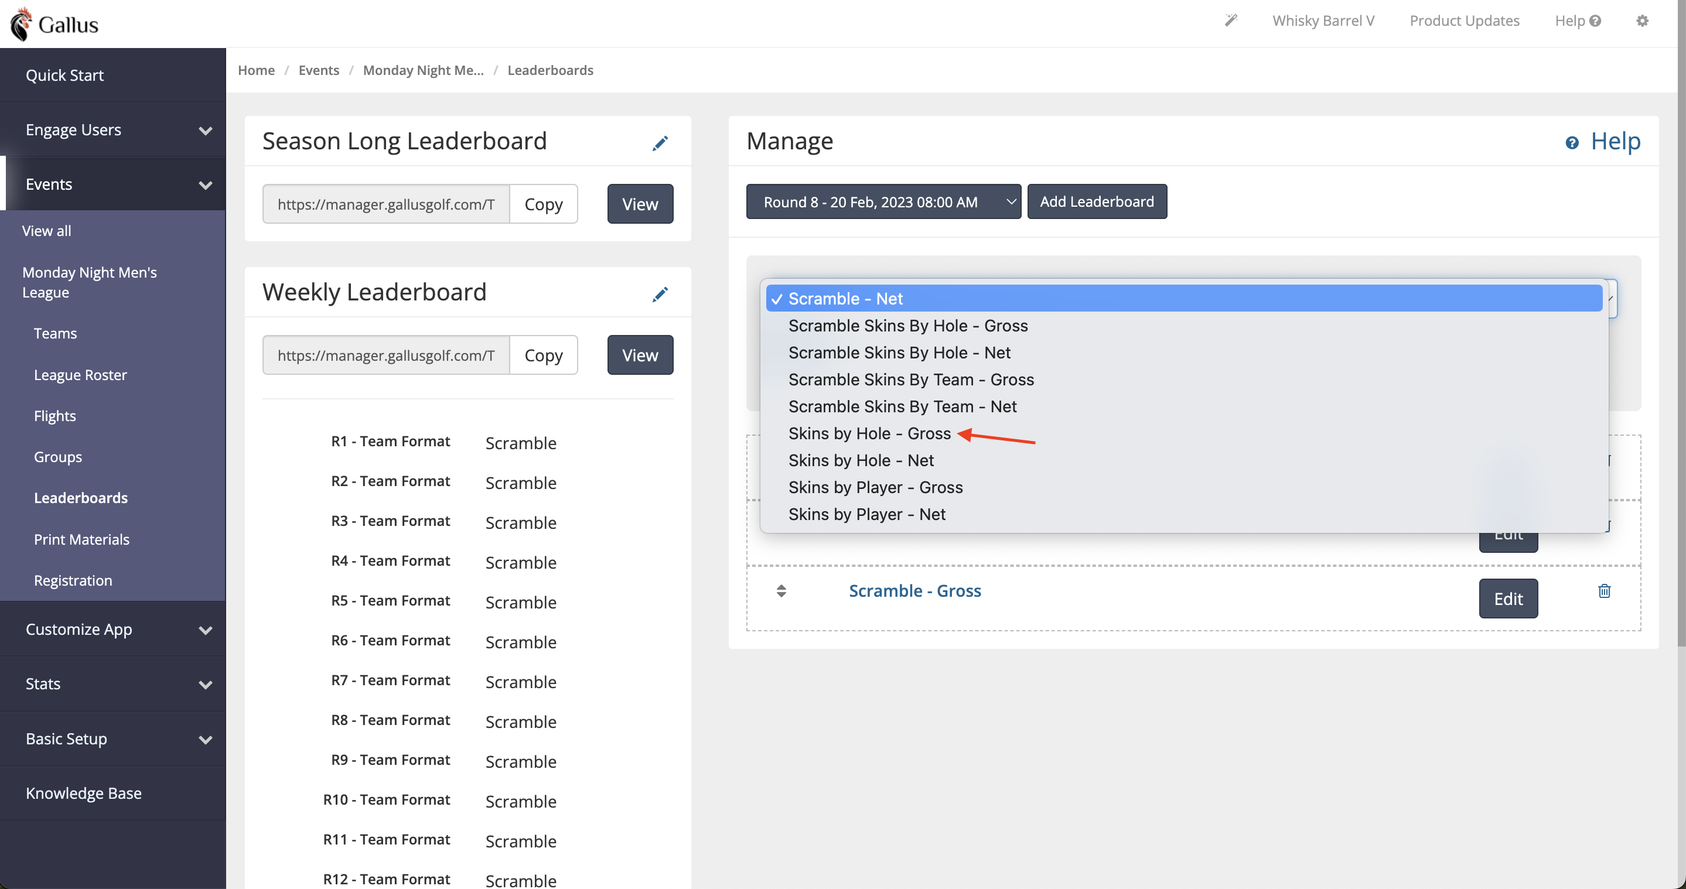Expand Basic Setup section

pyautogui.click(x=112, y=738)
